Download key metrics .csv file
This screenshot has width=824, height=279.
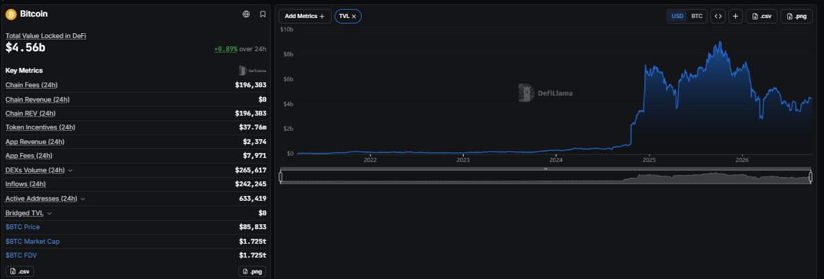pyautogui.click(x=19, y=271)
